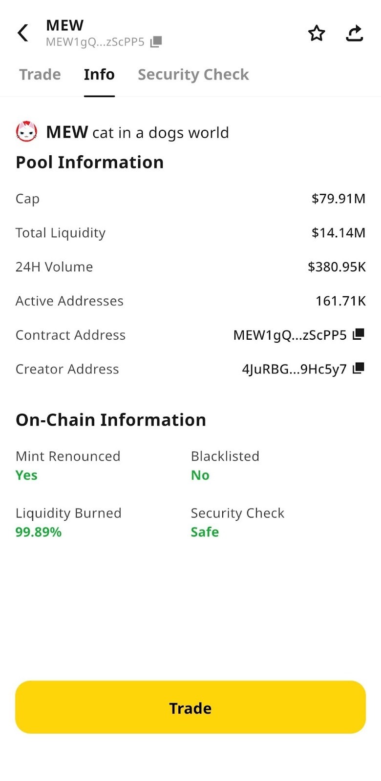
Task: Click the creator address 4JuRBG...9Hc5y7
Action: pyautogui.click(x=294, y=370)
